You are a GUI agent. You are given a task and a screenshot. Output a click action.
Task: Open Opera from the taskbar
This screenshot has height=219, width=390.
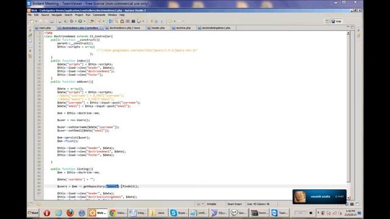pos(47,213)
